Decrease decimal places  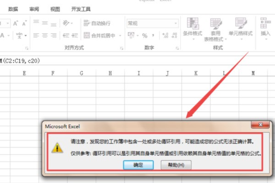(x=174, y=36)
